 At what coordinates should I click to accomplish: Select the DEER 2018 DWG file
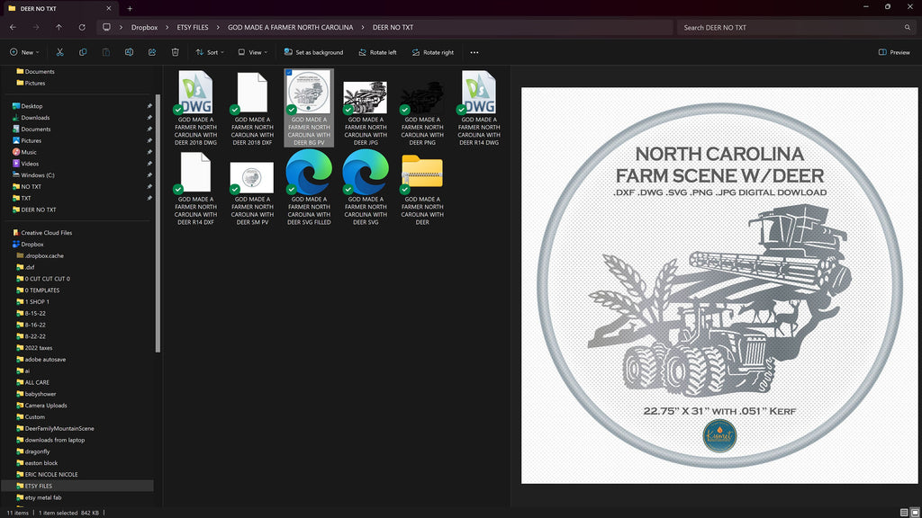(x=195, y=108)
